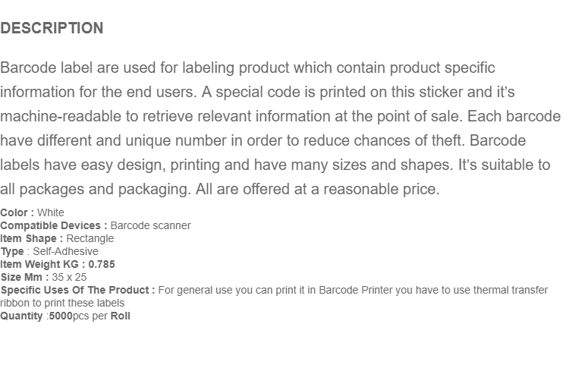Click the Self-Adhesive value
569x368 pixels.
tap(66, 251)
